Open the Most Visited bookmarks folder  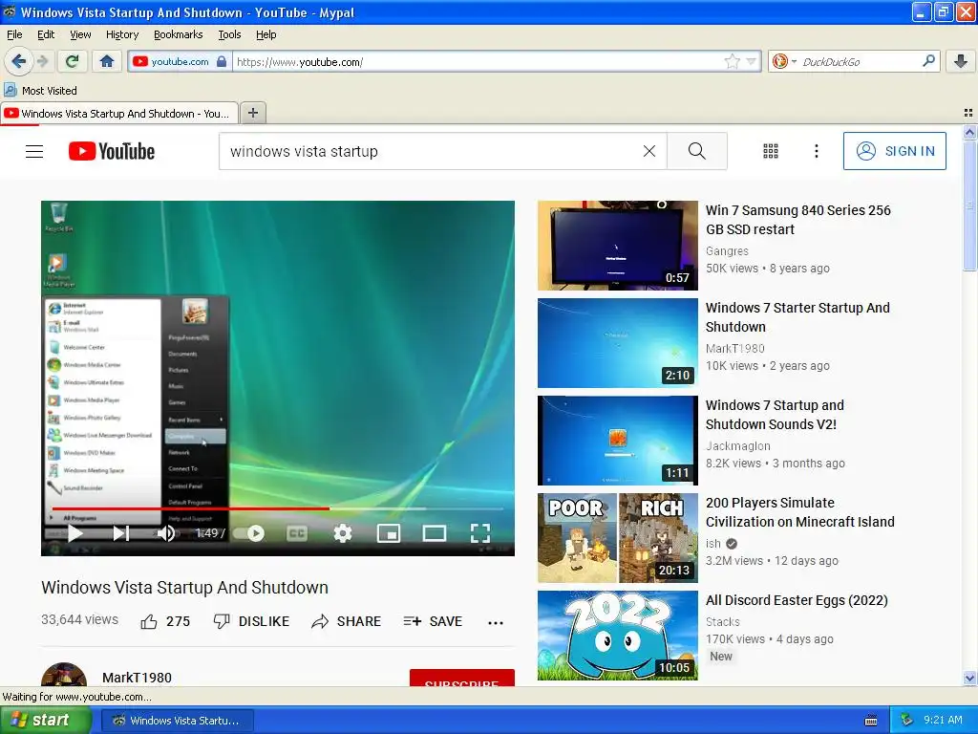point(41,91)
